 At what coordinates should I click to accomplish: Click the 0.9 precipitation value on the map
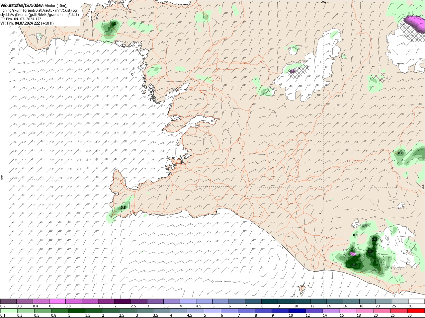365,225
